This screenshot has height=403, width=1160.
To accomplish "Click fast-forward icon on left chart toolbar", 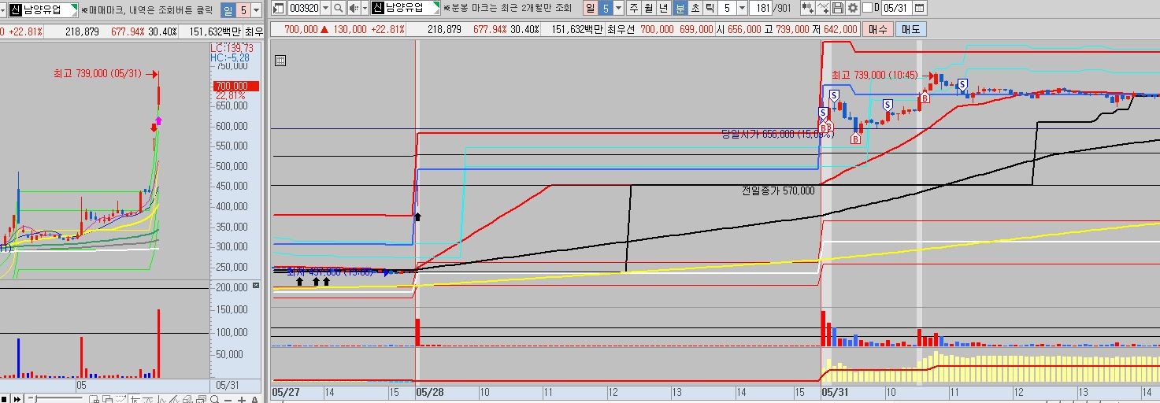I will coord(17,399).
